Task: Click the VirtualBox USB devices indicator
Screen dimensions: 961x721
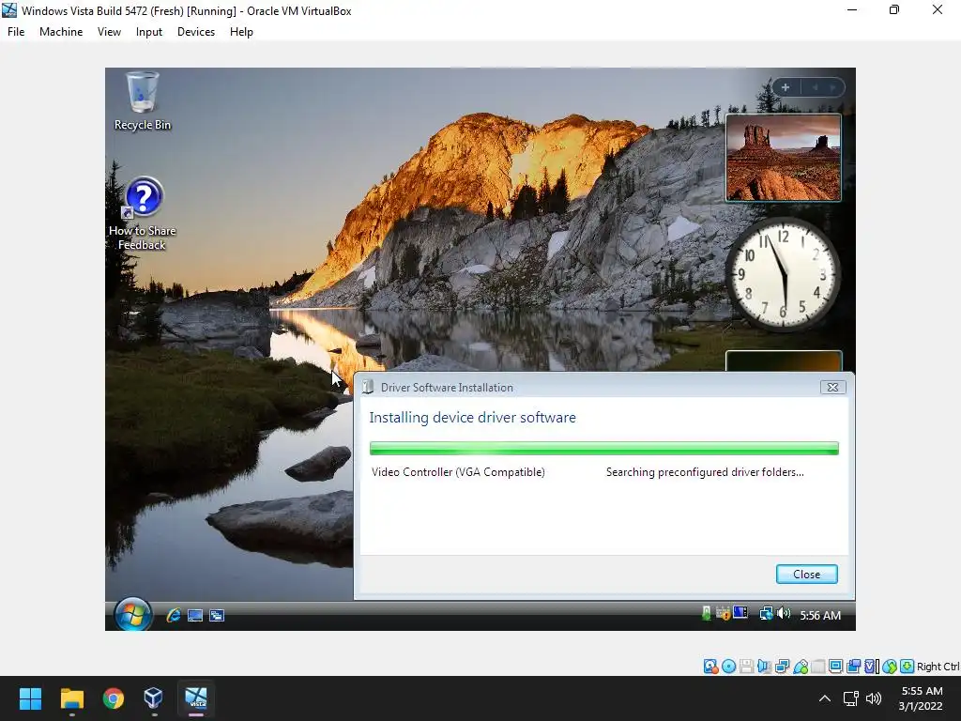Action: coord(801,667)
